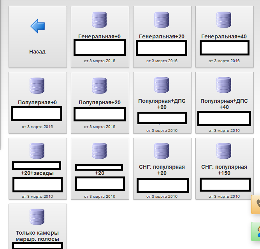Click database icon above Популярная+0
Screen dimensions: 260x249
tap(37, 85)
